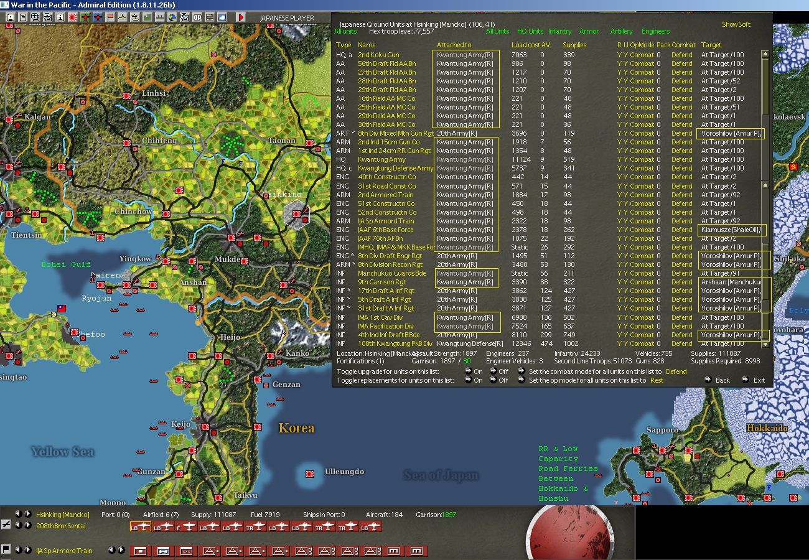Click the Show Soft button
Image resolution: width=809 pixels, height=560 pixels.
(x=736, y=24)
